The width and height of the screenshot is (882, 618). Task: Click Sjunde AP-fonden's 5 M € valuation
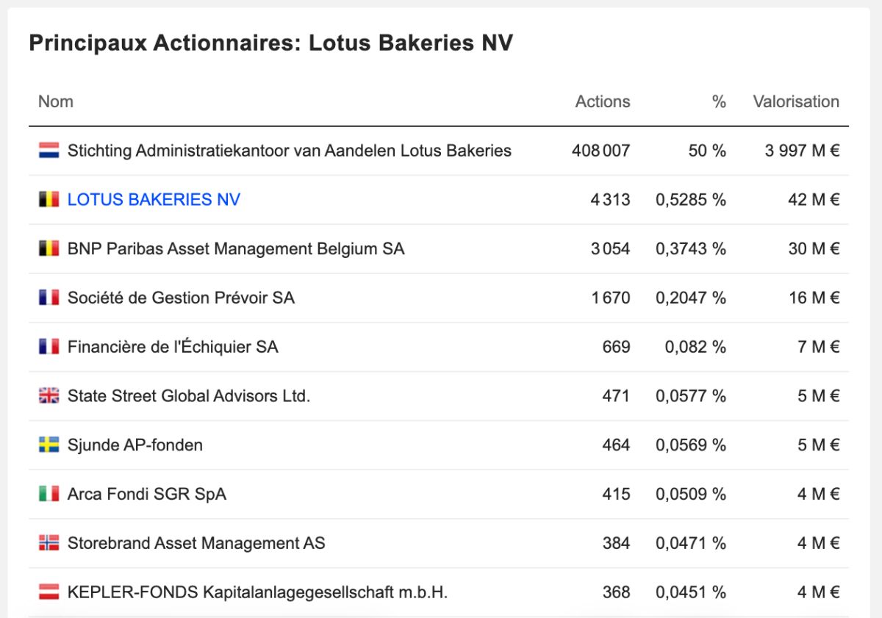[x=818, y=445]
